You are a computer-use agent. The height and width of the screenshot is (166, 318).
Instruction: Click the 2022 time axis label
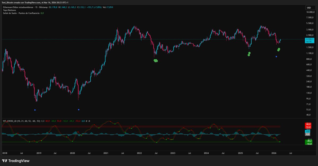[x=139, y=153]
